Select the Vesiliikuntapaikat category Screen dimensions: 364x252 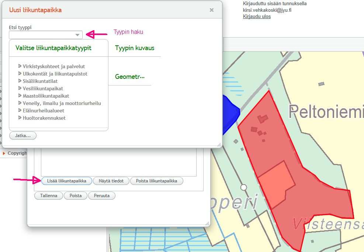pyautogui.click(x=43, y=88)
